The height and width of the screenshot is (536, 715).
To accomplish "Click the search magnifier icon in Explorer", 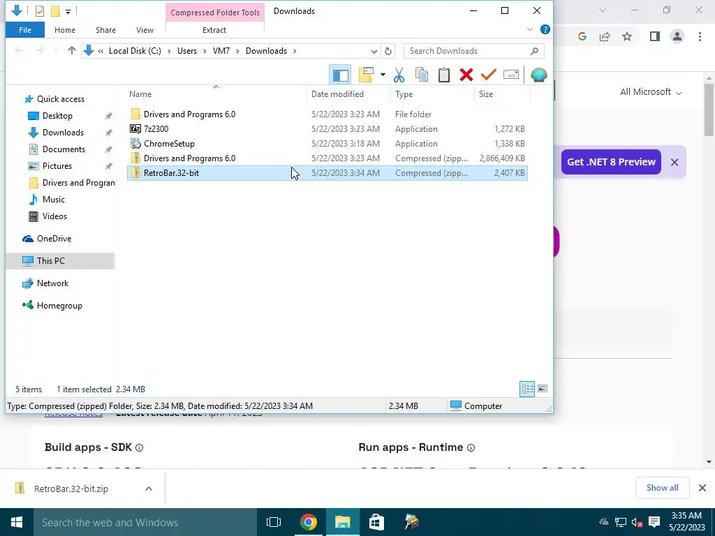I will (x=534, y=51).
